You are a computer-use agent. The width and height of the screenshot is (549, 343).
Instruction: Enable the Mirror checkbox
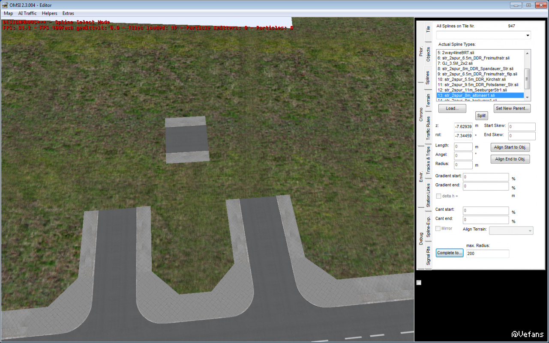point(438,229)
